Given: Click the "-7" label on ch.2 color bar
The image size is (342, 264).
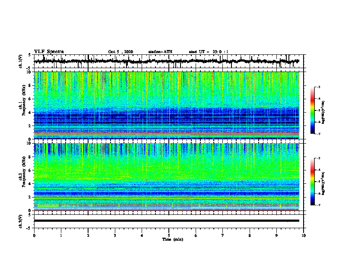Looking at the screenshot, I should 319,205.
